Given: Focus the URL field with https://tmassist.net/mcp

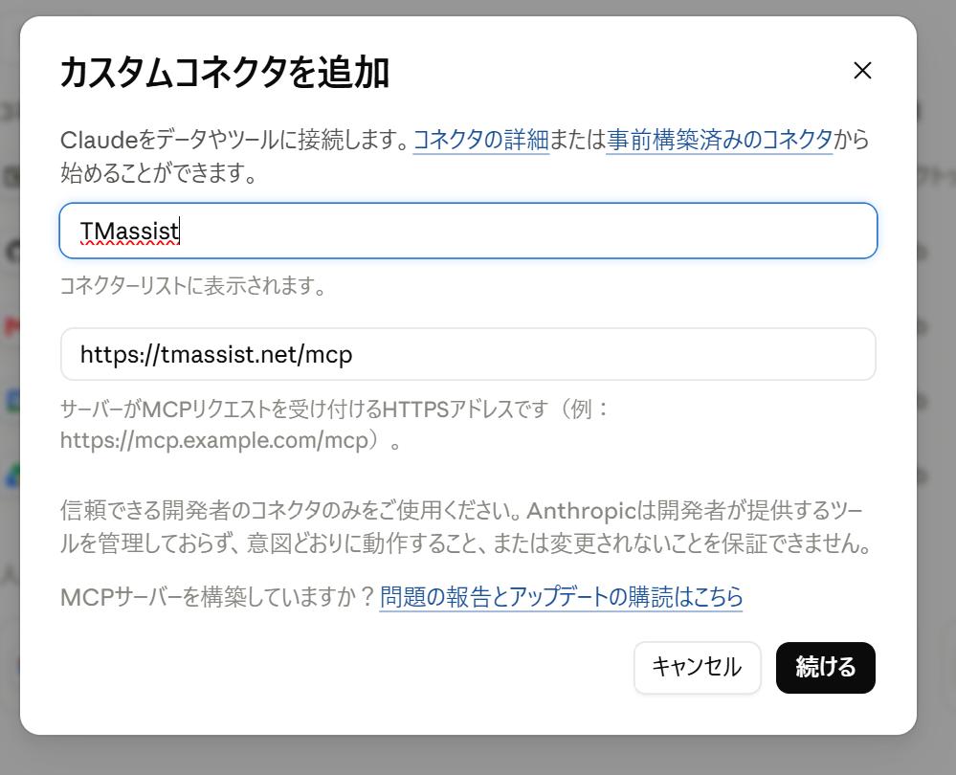Looking at the screenshot, I should coord(468,354).
